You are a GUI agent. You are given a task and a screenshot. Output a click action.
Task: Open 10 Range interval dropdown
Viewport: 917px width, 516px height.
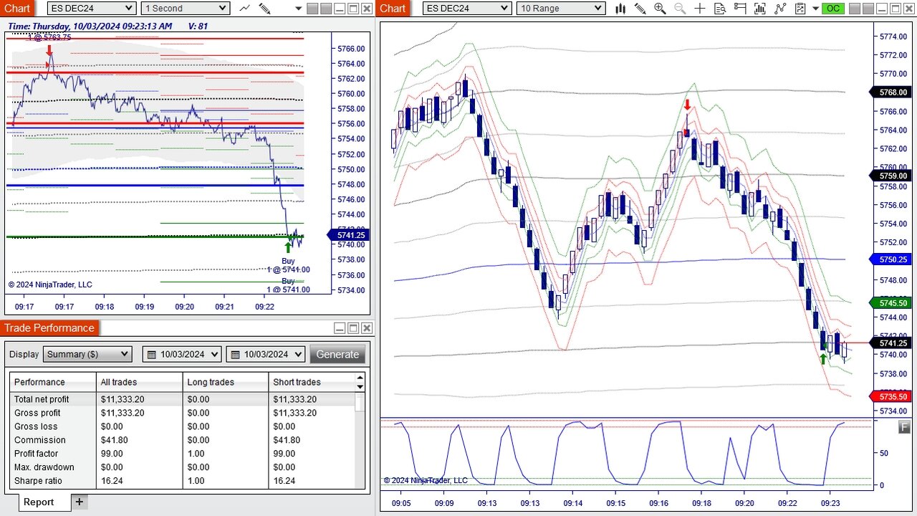pos(560,9)
